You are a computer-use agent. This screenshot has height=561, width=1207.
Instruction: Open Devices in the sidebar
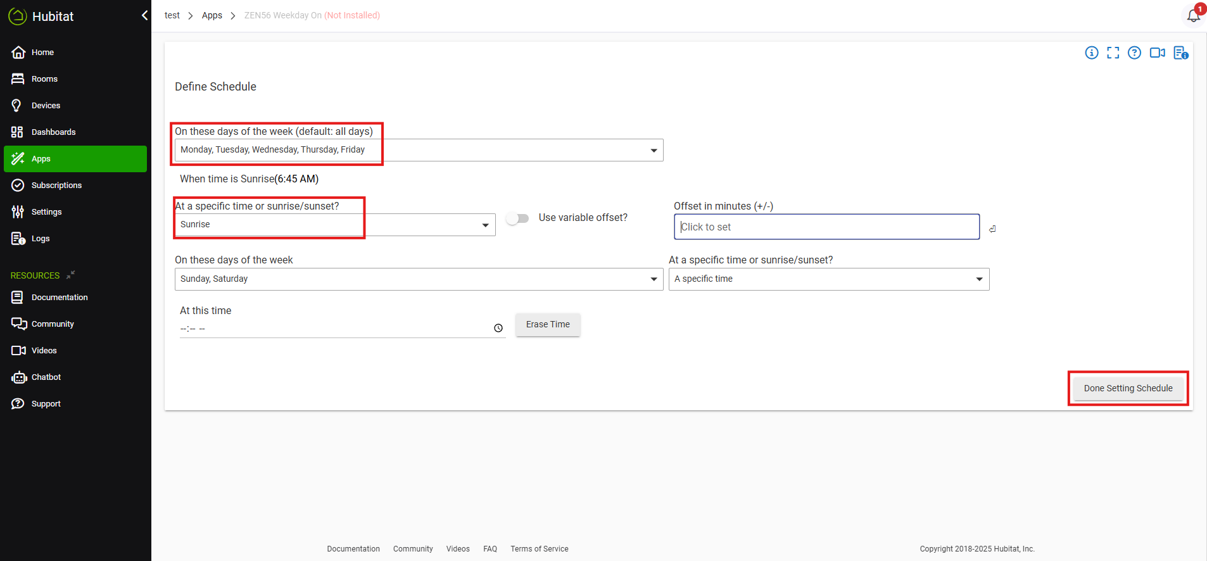[x=46, y=106]
